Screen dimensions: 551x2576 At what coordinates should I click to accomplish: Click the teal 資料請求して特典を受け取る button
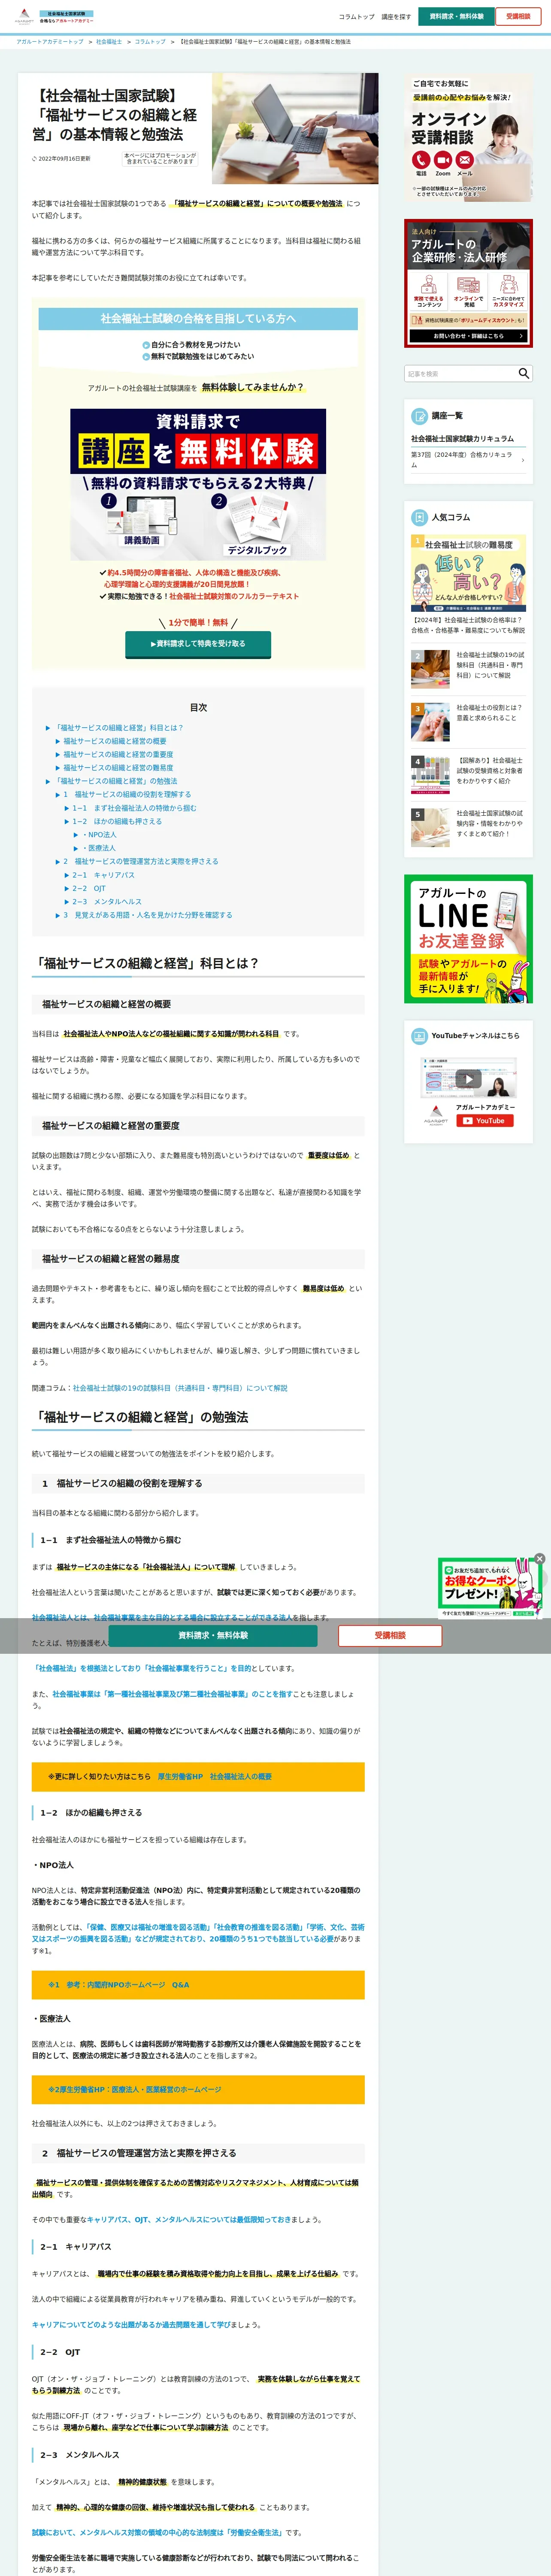pos(198,643)
